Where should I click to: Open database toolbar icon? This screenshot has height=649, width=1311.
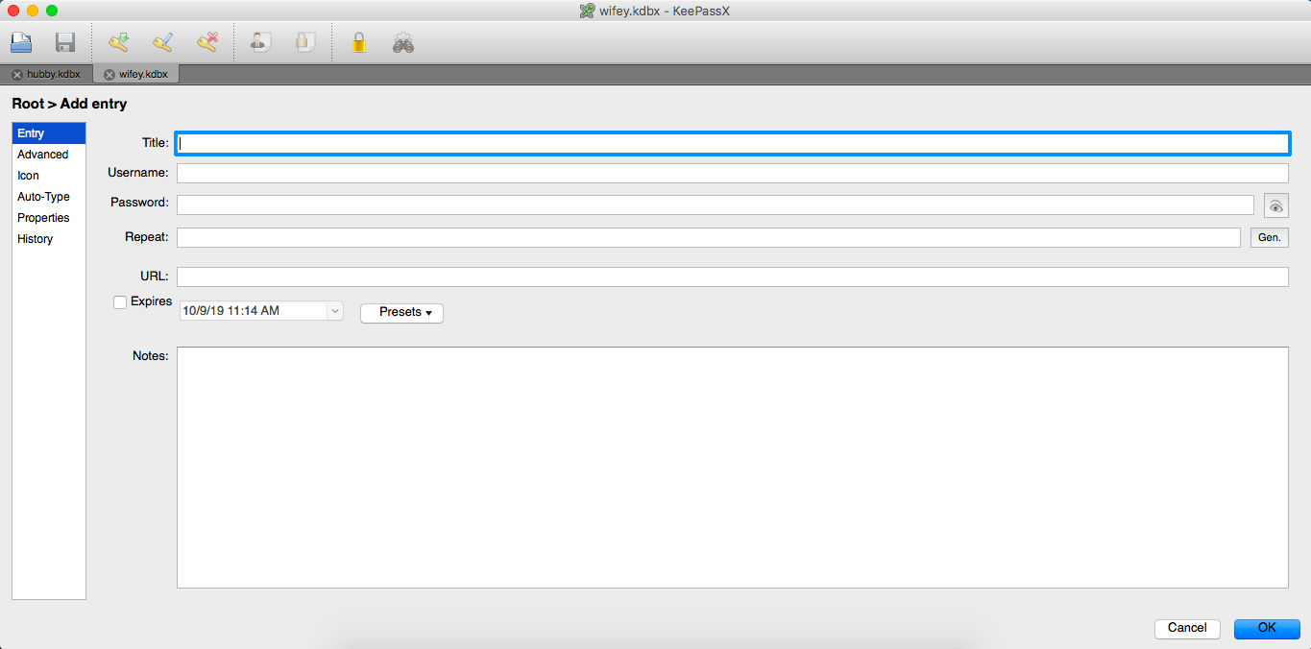coord(21,42)
